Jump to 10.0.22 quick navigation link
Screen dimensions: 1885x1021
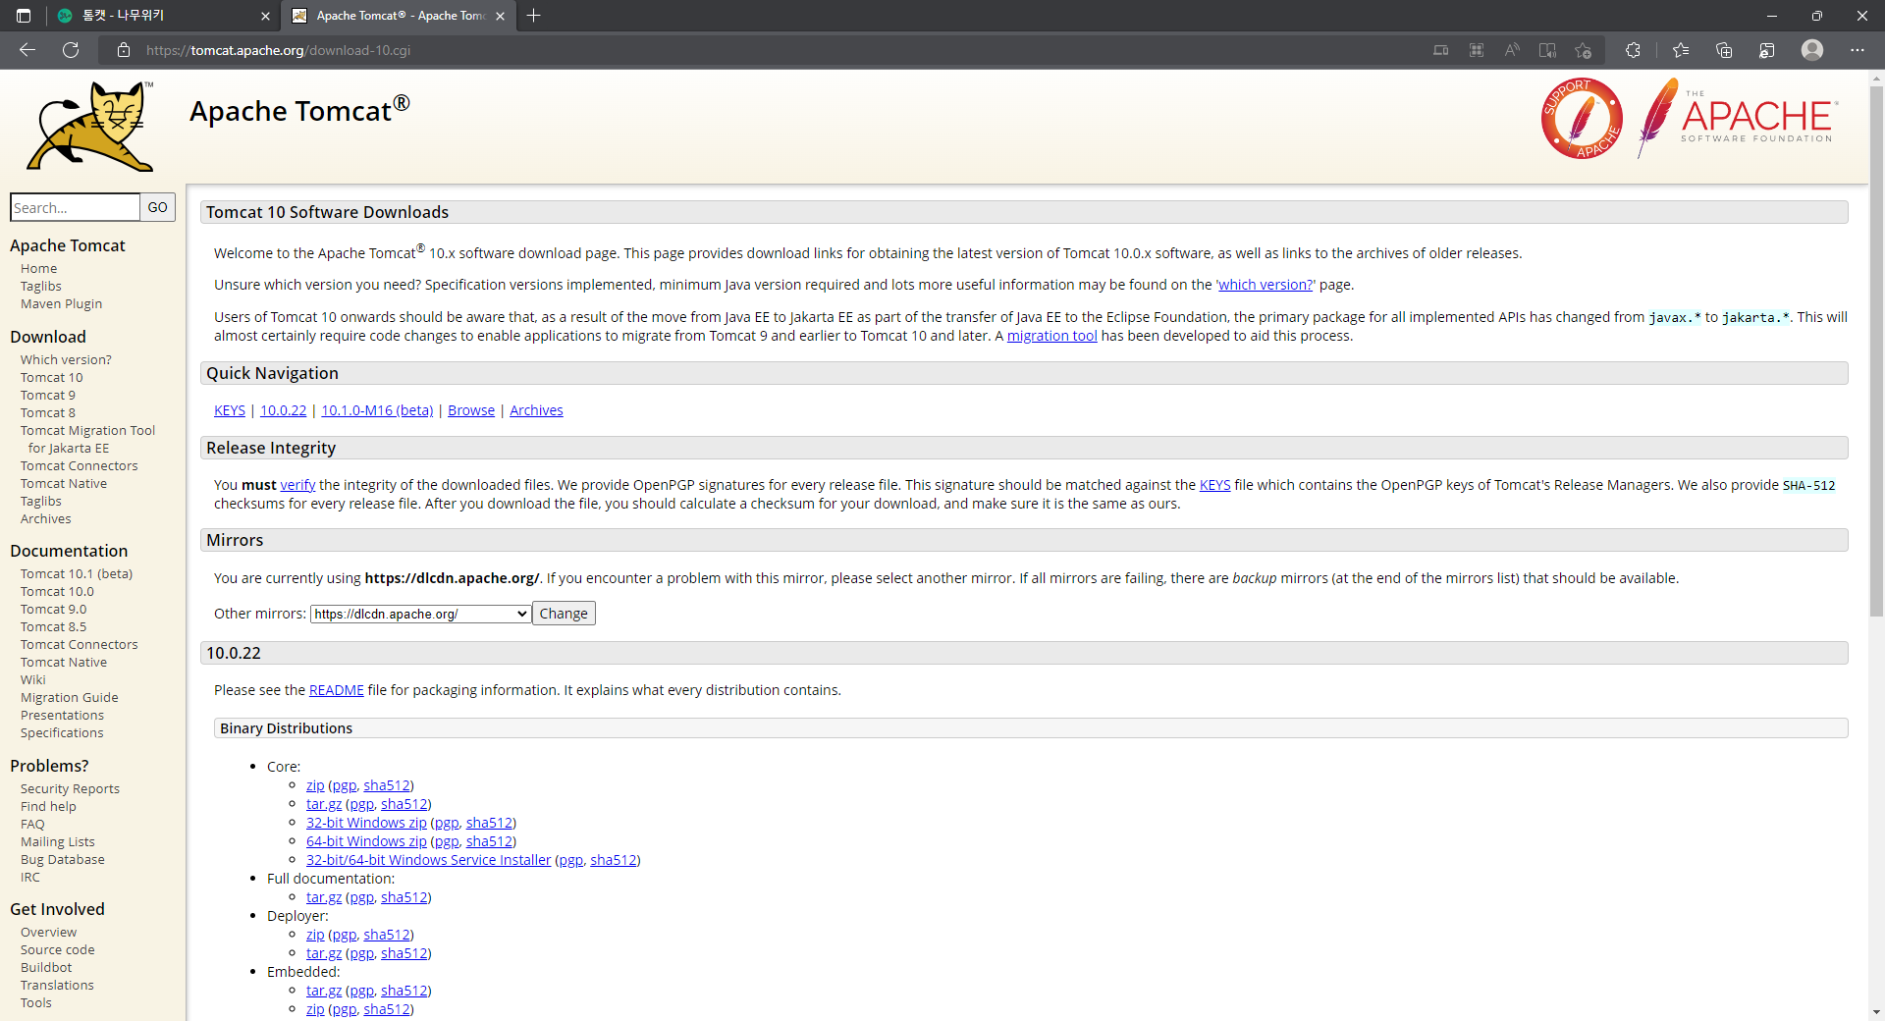coord(283,410)
